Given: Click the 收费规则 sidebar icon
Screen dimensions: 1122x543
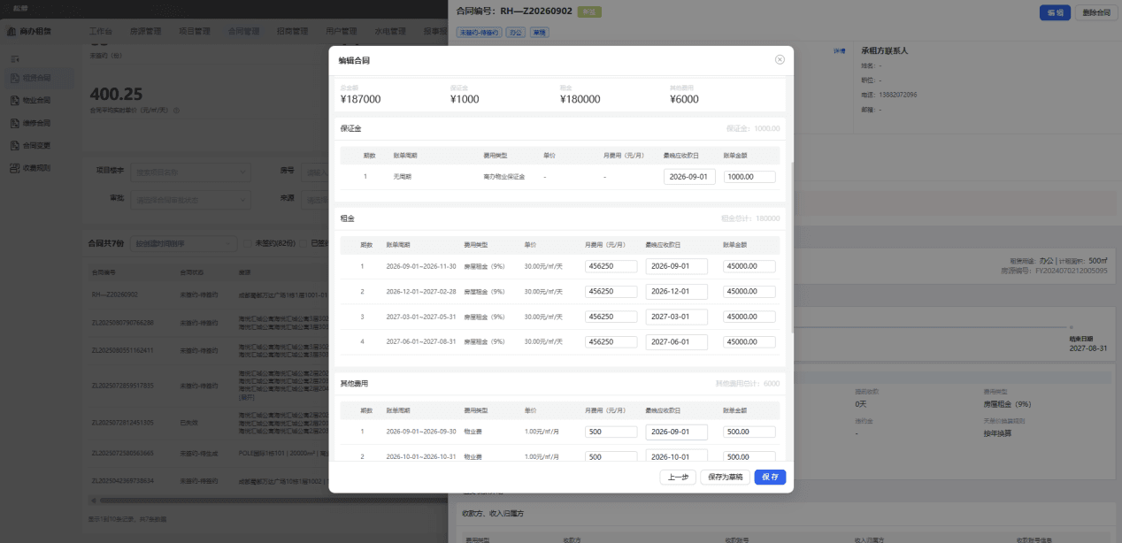Looking at the screenshot, I should pyautogui.click(x=15, y=168).
